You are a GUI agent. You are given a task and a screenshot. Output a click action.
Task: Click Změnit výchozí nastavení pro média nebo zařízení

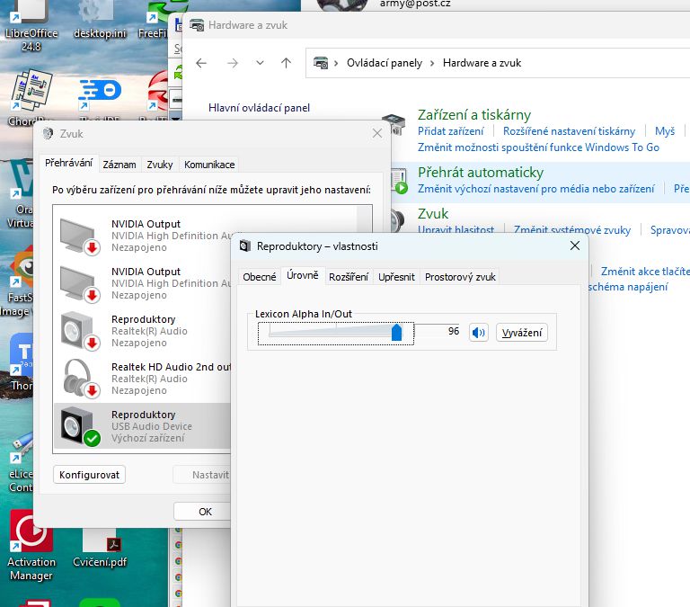pyautogui.click(x=535, y=189)
